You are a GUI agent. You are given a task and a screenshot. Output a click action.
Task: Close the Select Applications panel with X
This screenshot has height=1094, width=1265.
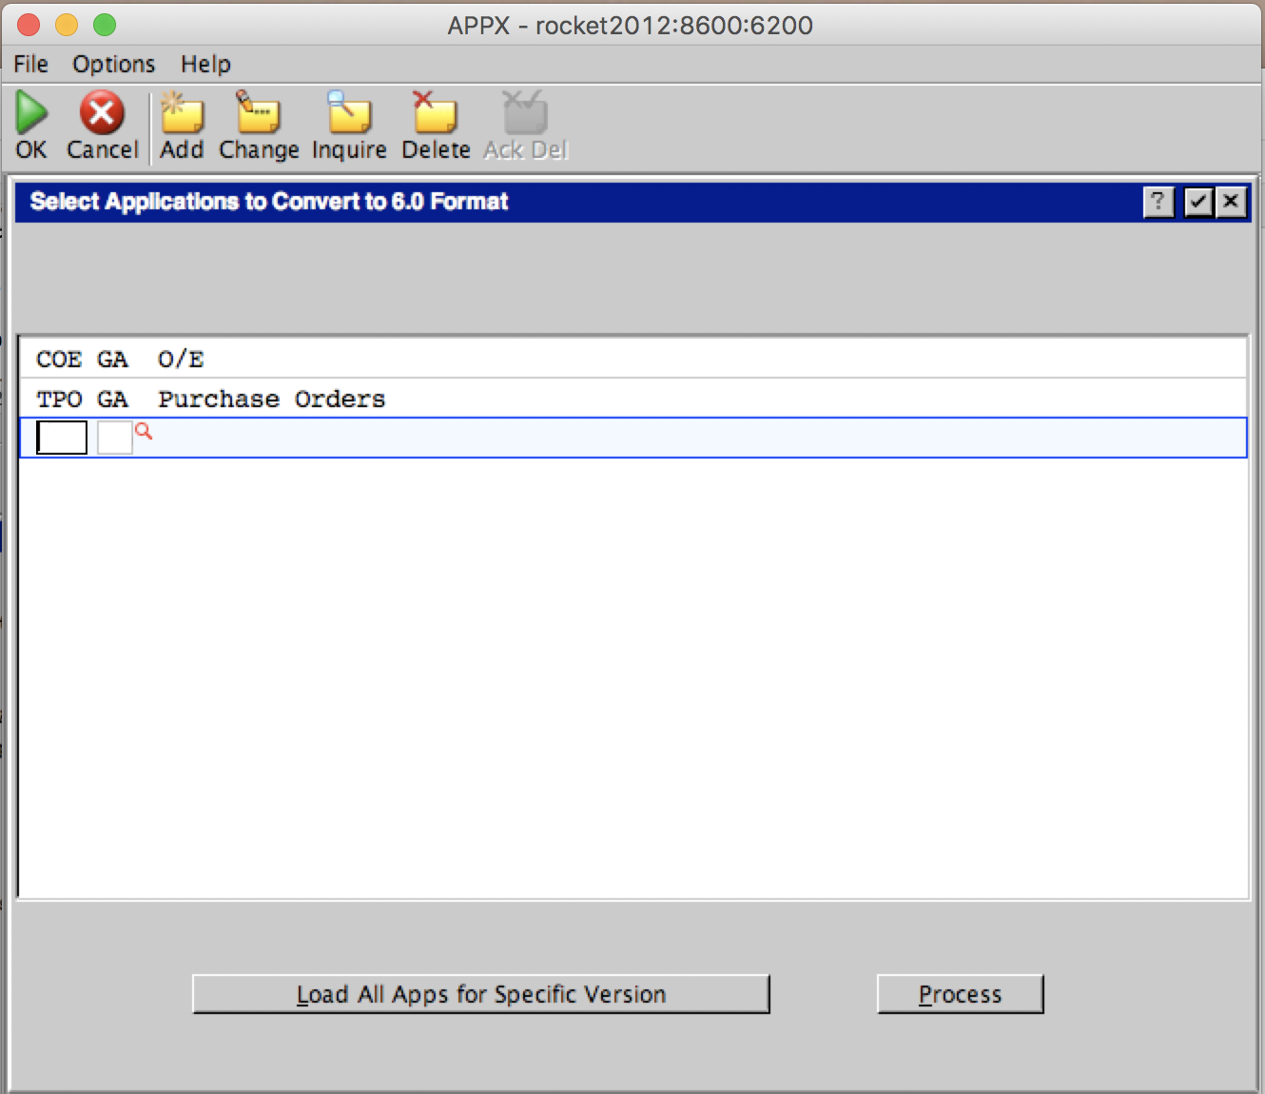[1232, 202]
